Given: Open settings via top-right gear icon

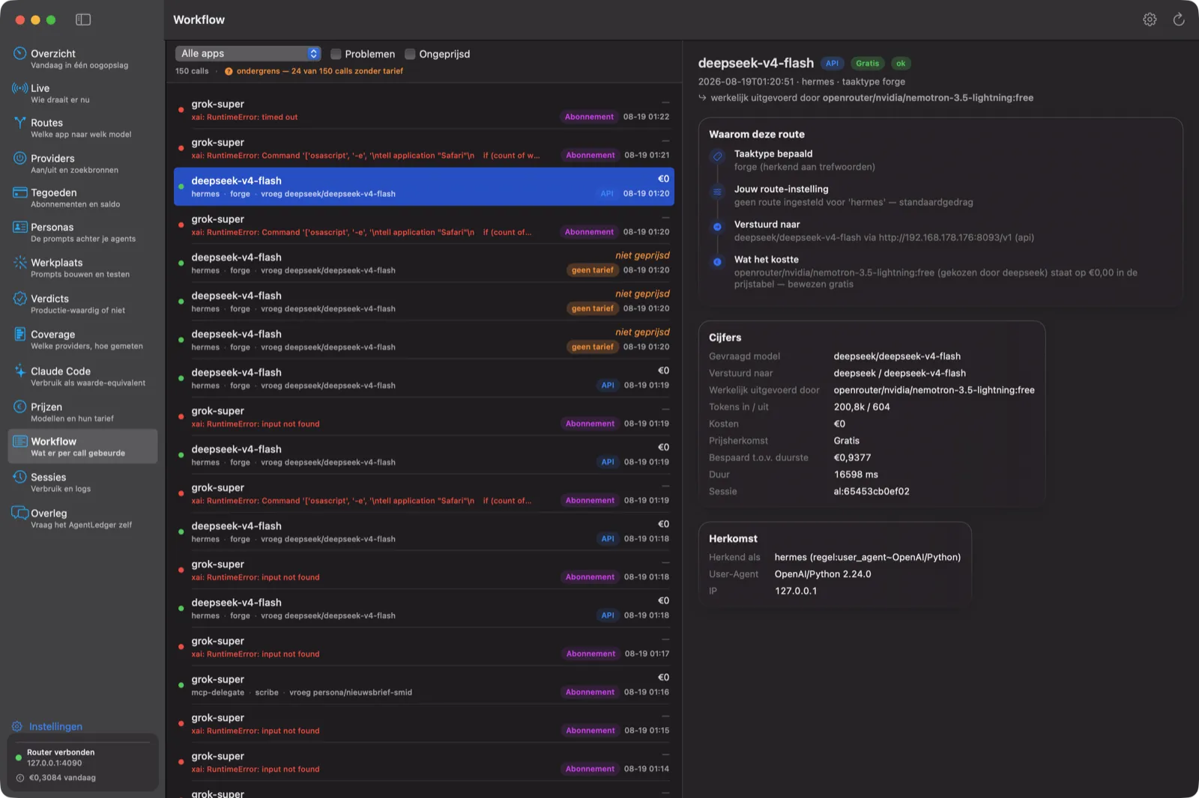Looking at the screenshot, I should point(1150,19).
